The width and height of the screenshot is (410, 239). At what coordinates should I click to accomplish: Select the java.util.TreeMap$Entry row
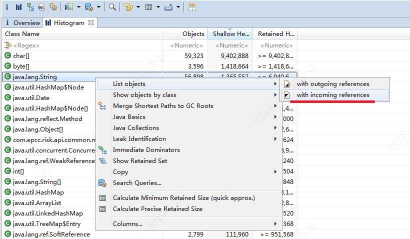point(49,224)
